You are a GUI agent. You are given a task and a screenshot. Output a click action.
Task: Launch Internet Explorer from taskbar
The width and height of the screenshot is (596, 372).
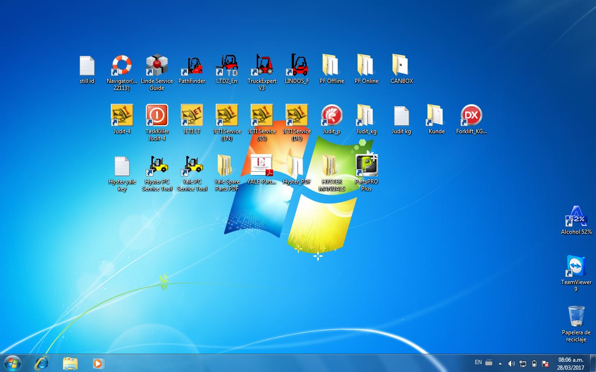coord(42,363)
